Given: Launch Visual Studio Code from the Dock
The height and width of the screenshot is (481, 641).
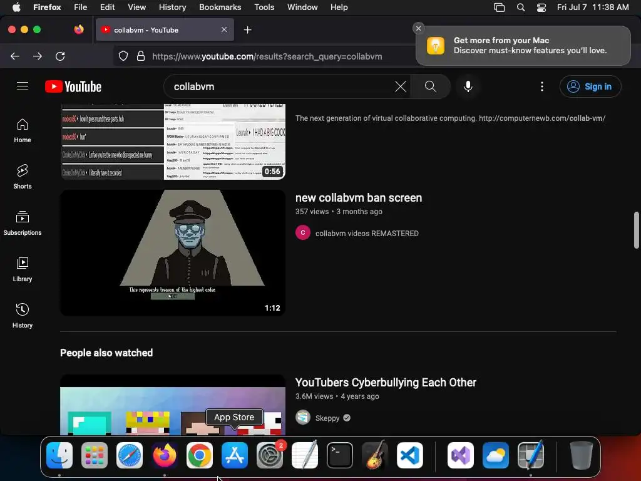Looking at the screenshot, I should click(x=410, y=455).
